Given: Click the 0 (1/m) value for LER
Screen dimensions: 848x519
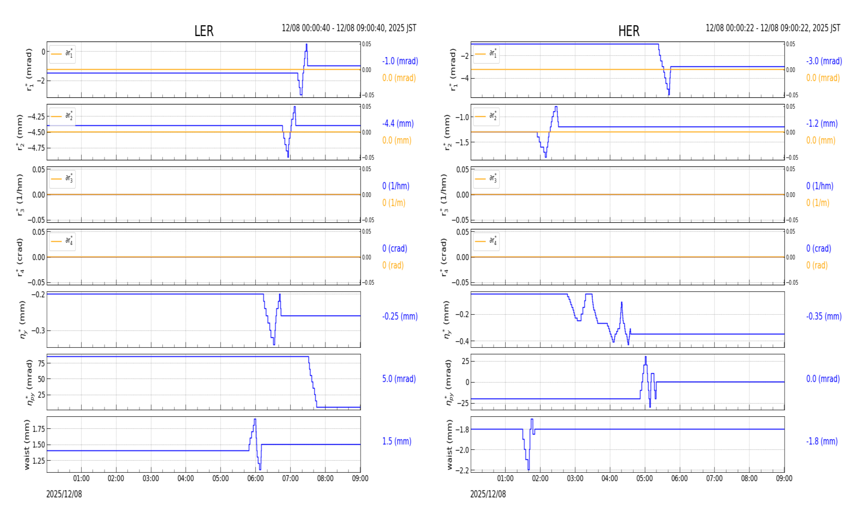Looking at the screenshot, I should point(394,203).
